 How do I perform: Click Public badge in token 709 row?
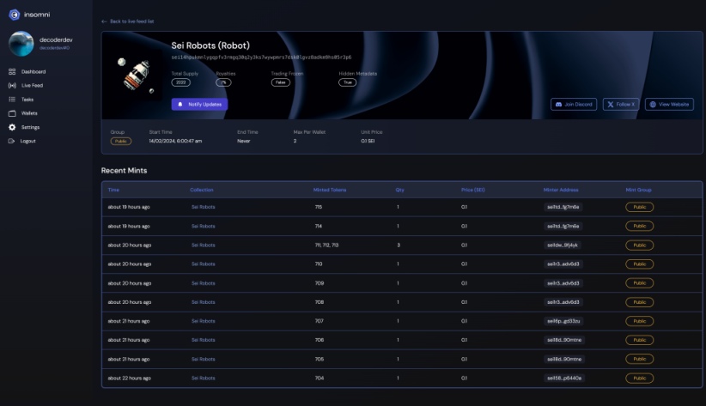pyautogui.click(x=639, y=283)
